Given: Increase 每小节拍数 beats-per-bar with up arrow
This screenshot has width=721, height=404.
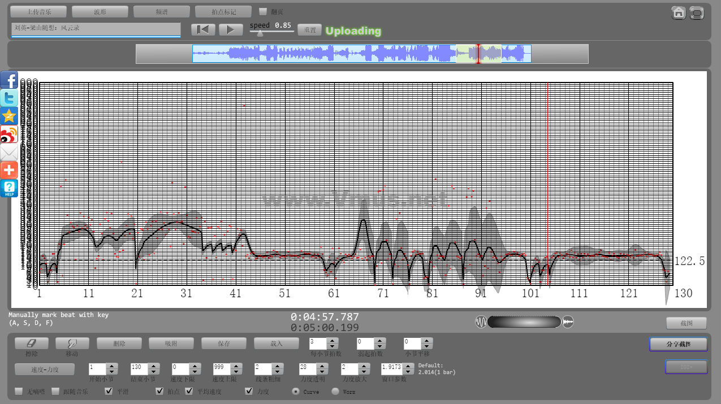Looking at the screenshot, I should 332,340.
